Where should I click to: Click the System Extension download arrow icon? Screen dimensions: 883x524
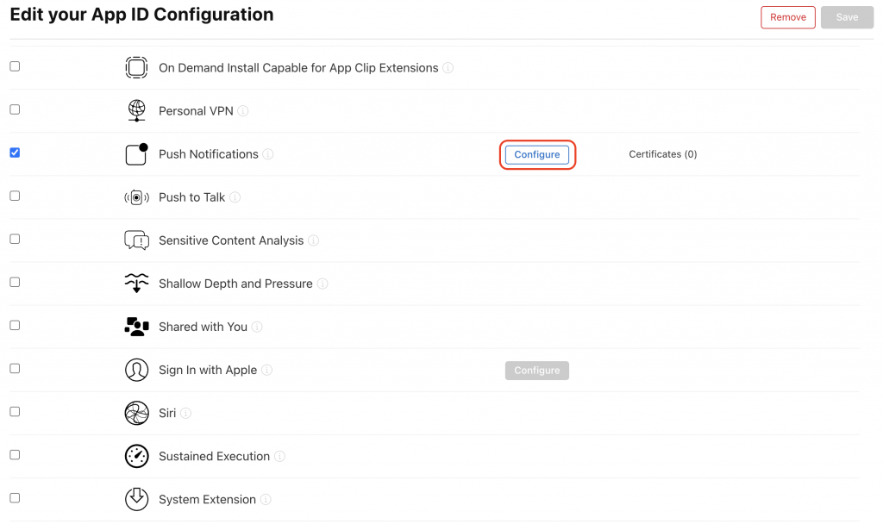point(136,499)
